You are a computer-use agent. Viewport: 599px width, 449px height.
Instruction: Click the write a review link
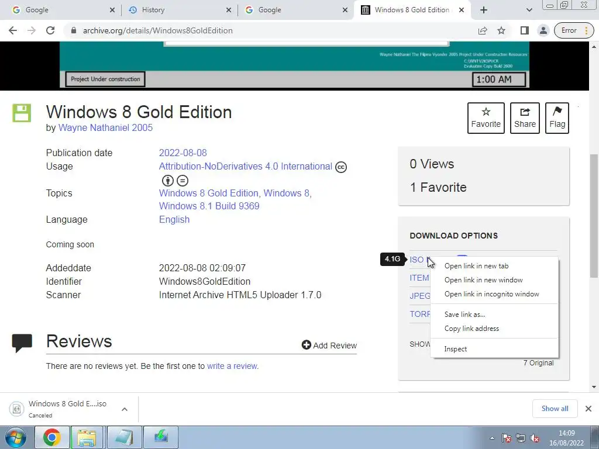pyautogui.click(x=232, y=366)
